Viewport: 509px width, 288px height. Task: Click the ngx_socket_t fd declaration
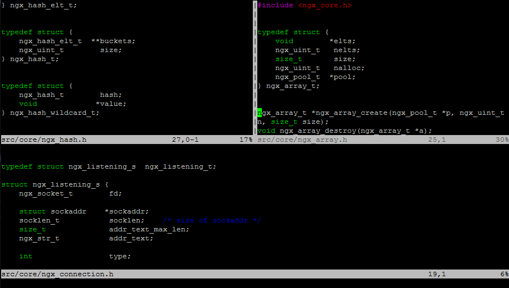[70, 193]
